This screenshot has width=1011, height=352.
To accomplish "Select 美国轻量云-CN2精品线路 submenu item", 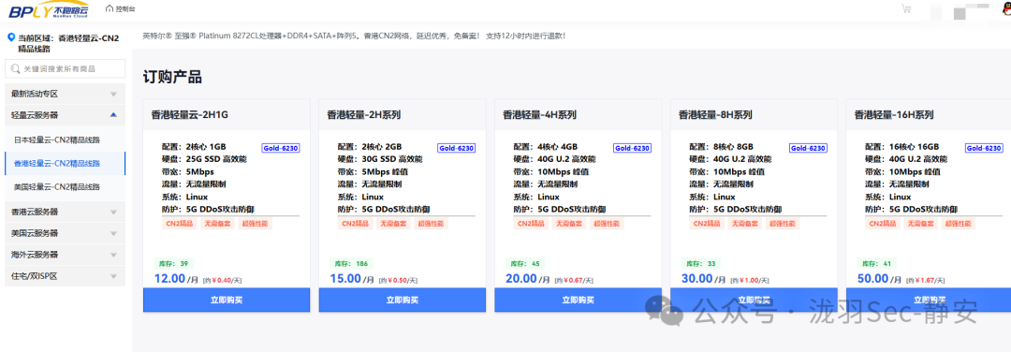I will coord(65,187).
